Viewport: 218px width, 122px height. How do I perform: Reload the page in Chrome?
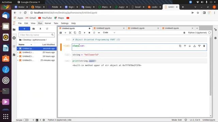tap(25, 13)
